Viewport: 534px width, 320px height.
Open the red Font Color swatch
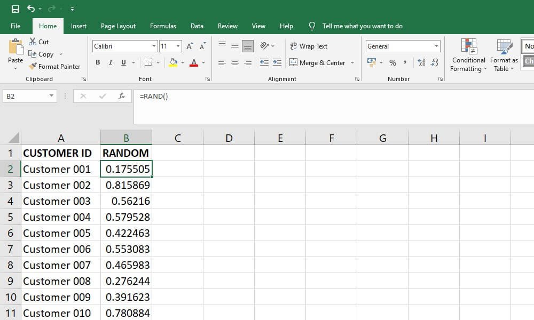point(194,62)
